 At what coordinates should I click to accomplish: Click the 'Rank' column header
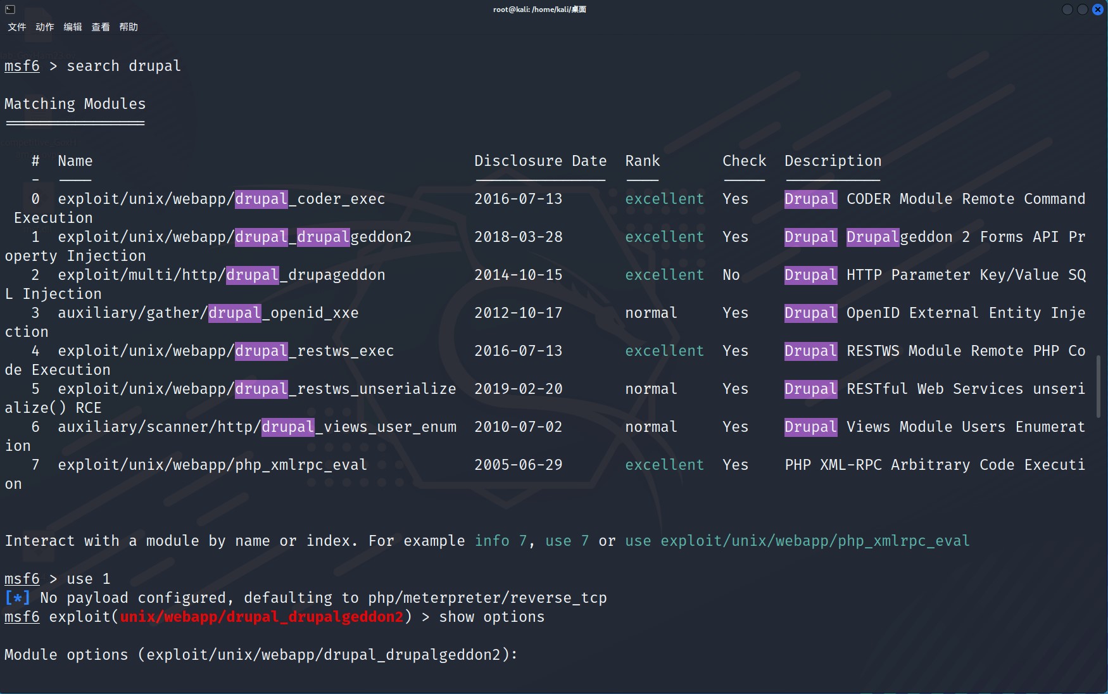point(643,161)
